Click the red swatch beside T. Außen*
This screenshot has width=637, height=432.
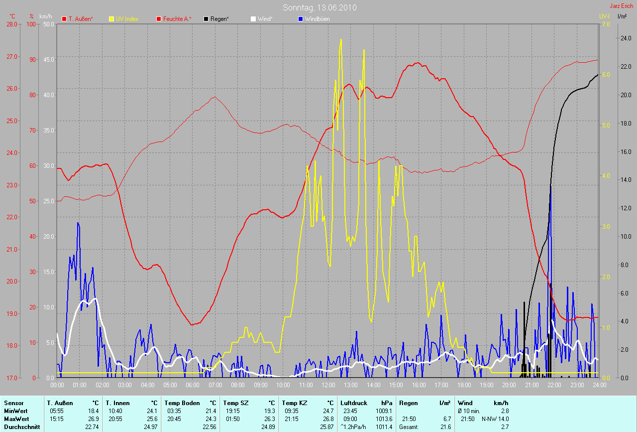(x=64, y=19)
